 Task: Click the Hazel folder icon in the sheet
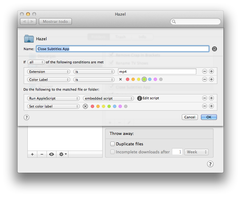(29, 39)
